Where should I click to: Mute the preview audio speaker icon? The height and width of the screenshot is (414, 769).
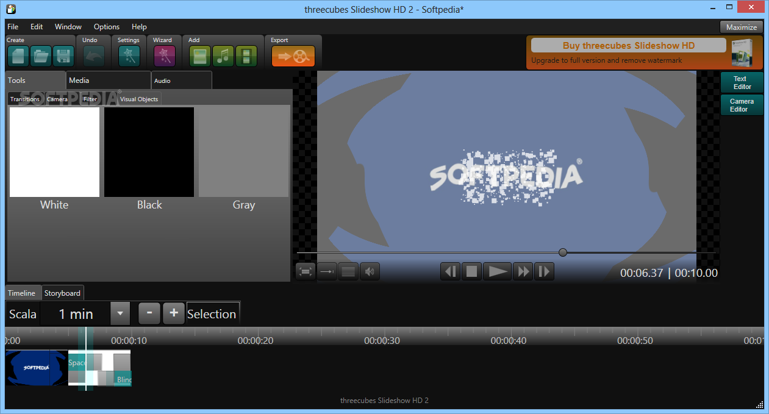(370, 271)
